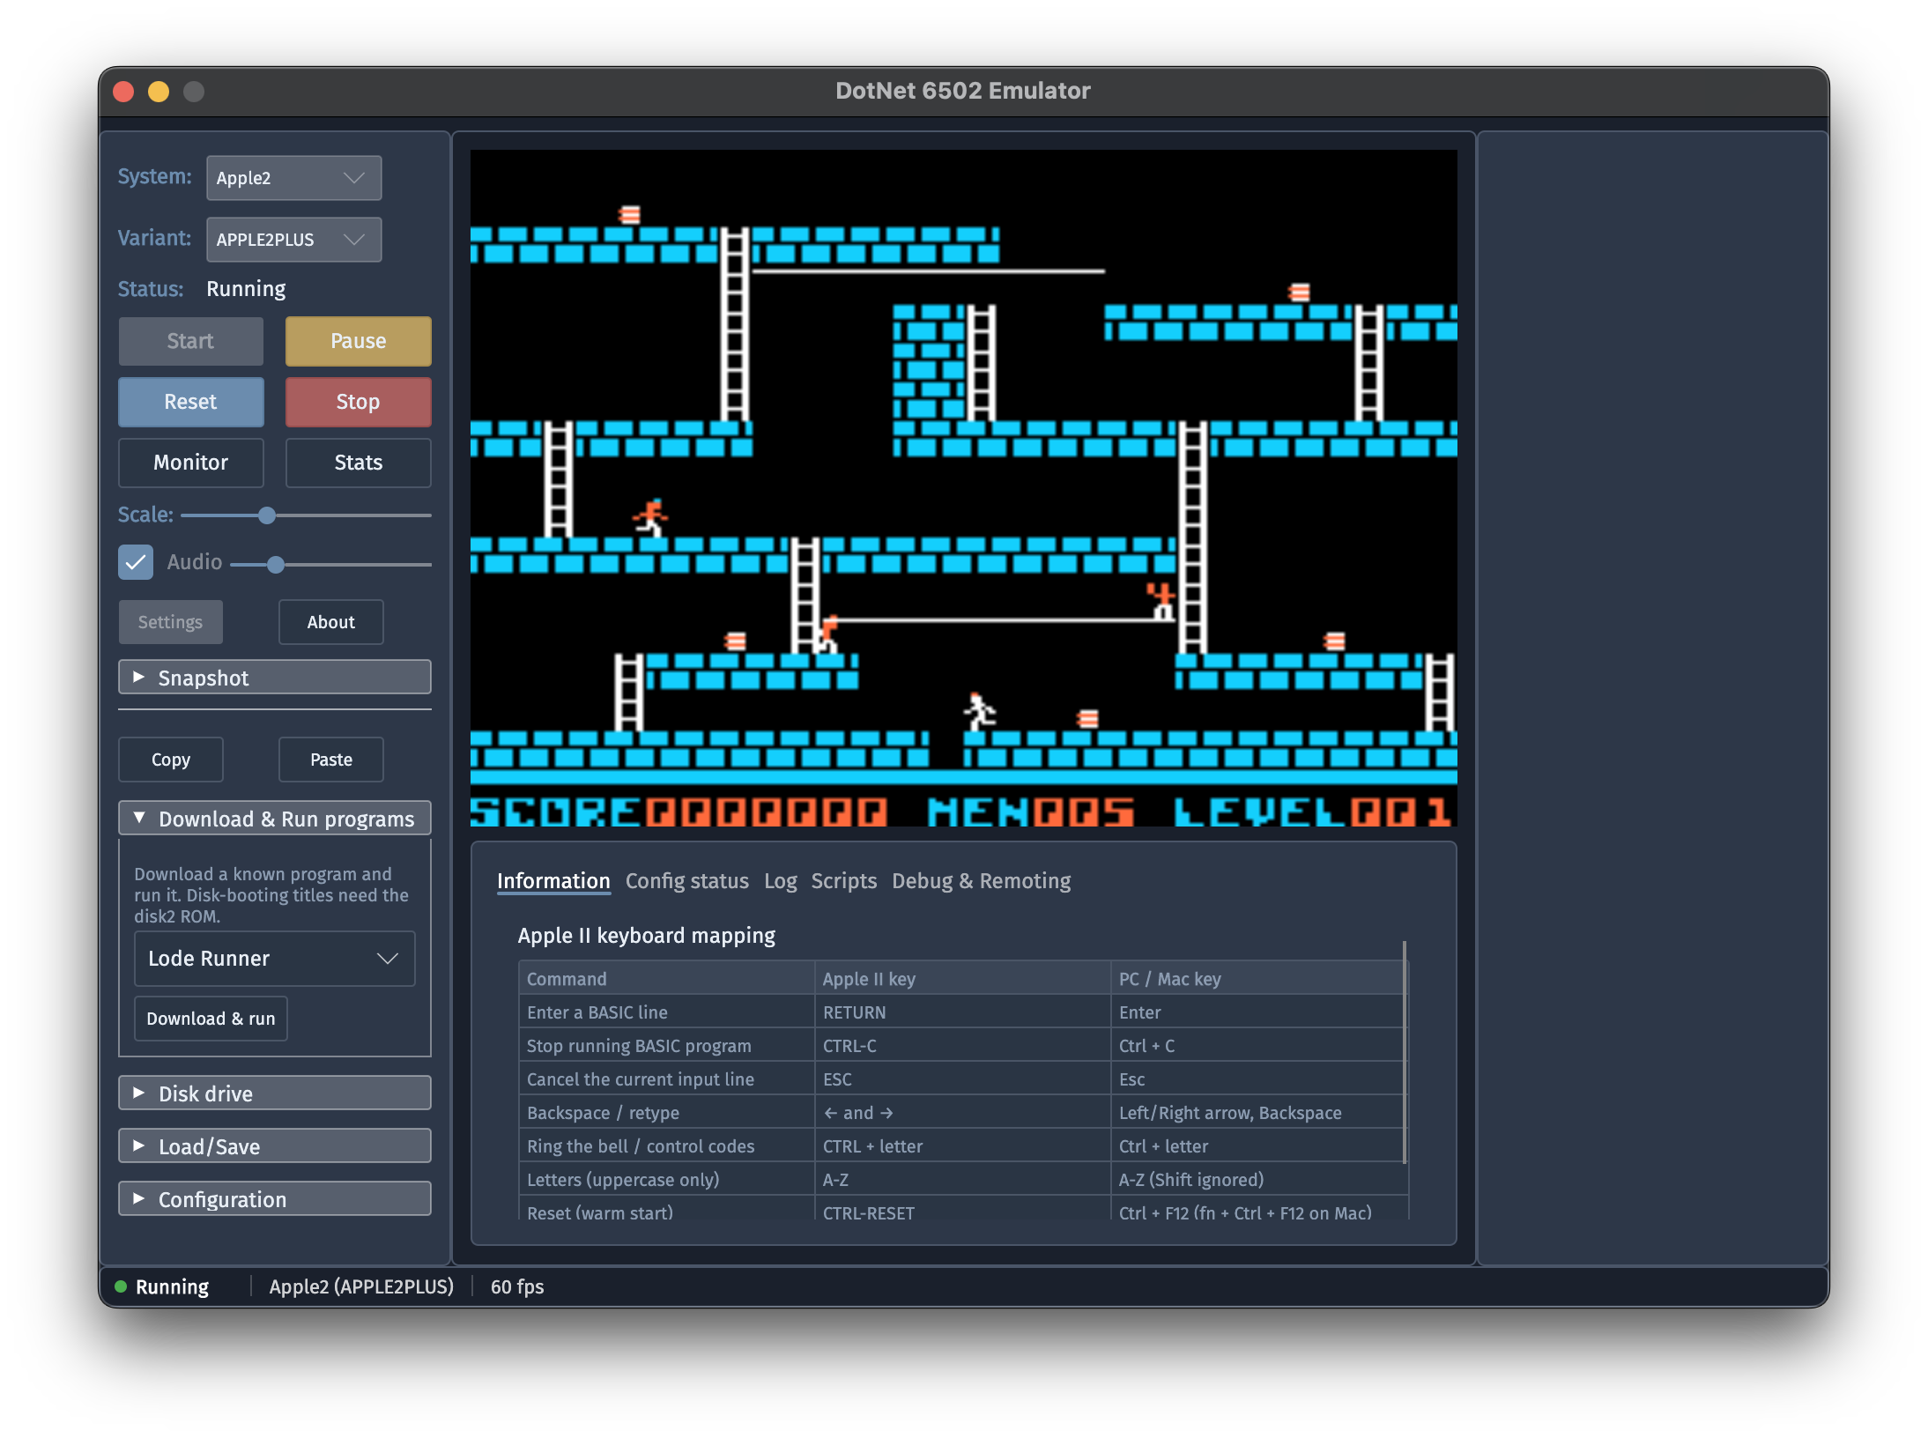Click the Paste button
The width and height of the screenshot is (1928, 1438).
pos(330,760)
